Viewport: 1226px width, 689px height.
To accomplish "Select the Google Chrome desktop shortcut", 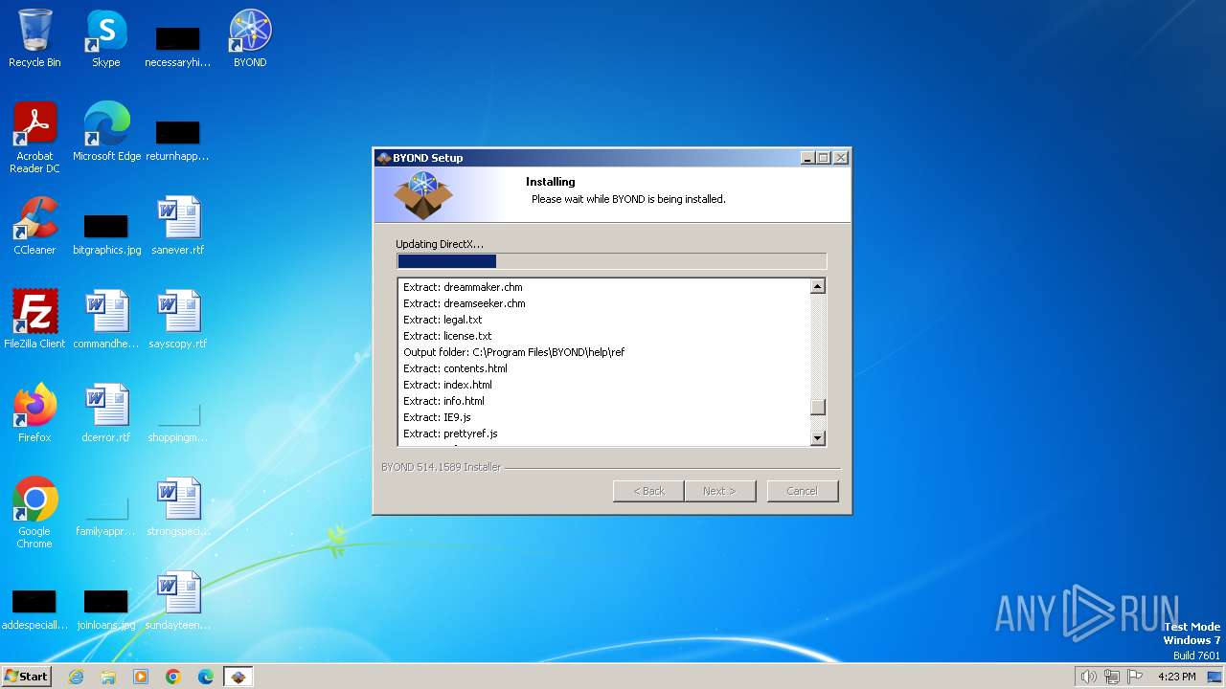I will (x=34, y=513).
